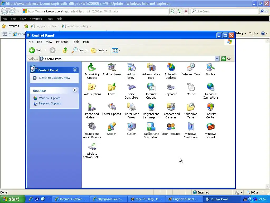Click the Go button
This screenshot has height=203, width=270.
[x=226, y=59]
